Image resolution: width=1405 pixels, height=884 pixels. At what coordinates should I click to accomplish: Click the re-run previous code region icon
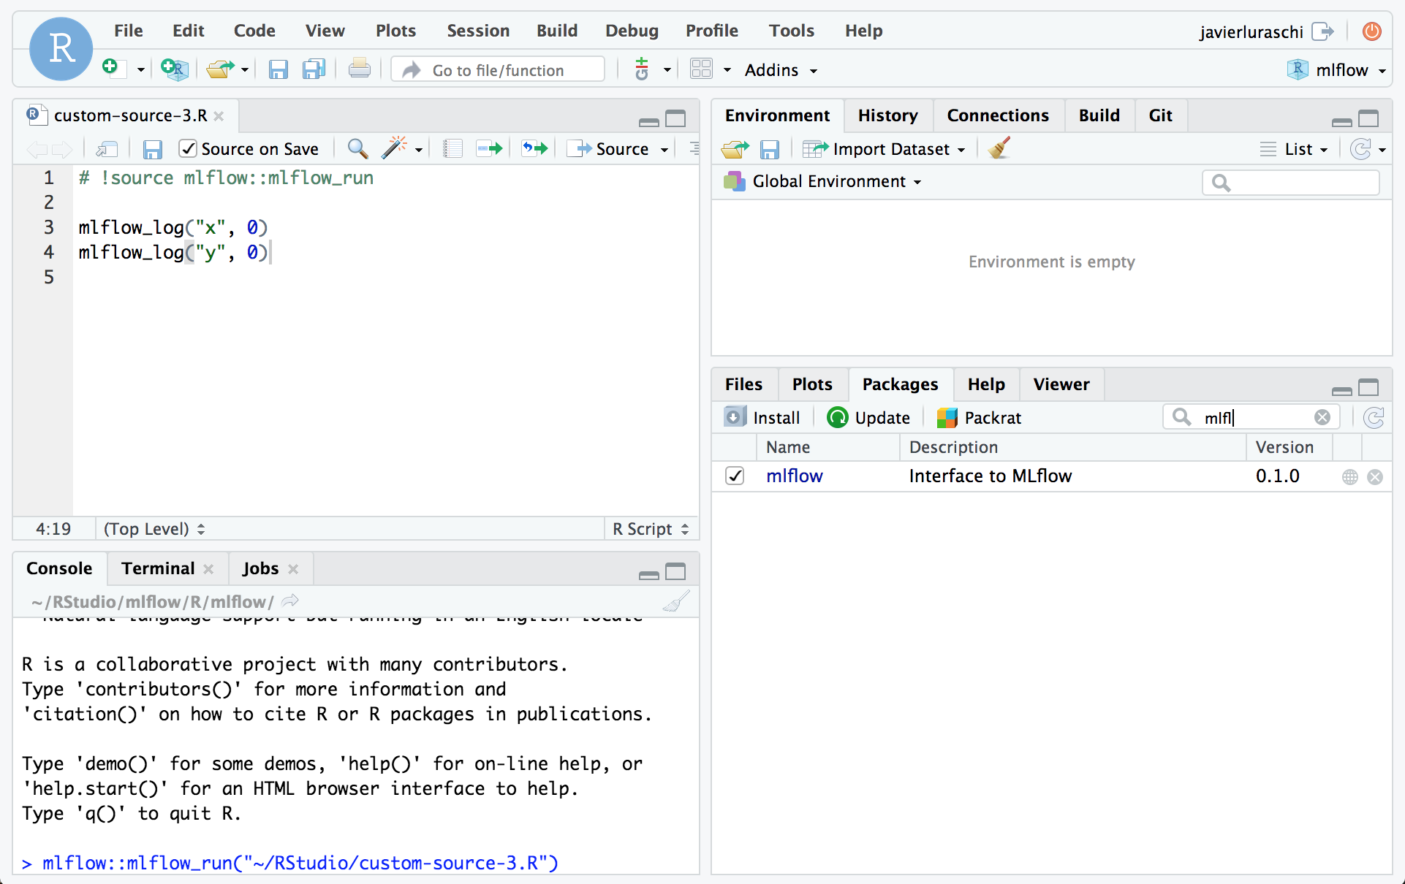coord(534,149)
